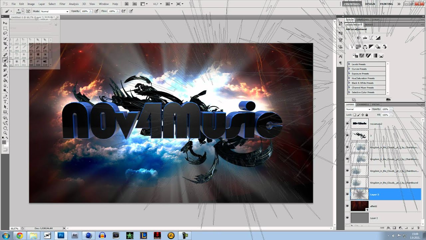426x240 pixels.
Task: Open After Effects from taskbar
Action: click(x=75, y=235)
